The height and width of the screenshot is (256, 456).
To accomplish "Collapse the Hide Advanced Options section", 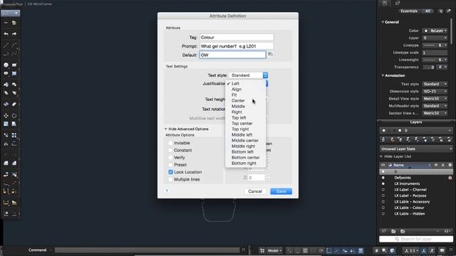I will (165, 129).
